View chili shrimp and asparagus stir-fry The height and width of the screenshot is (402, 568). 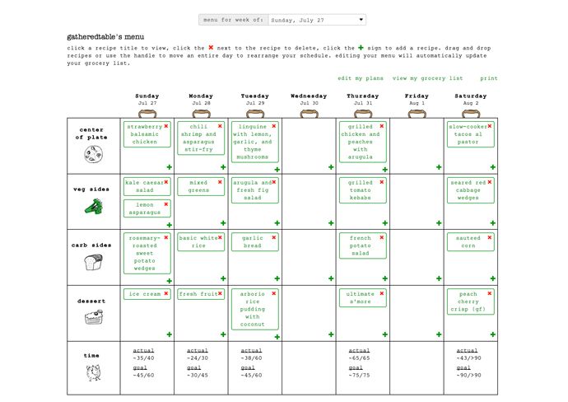point(198,138)
